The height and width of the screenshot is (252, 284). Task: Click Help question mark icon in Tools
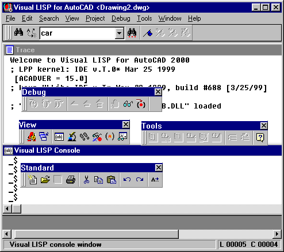coord(260,137)
